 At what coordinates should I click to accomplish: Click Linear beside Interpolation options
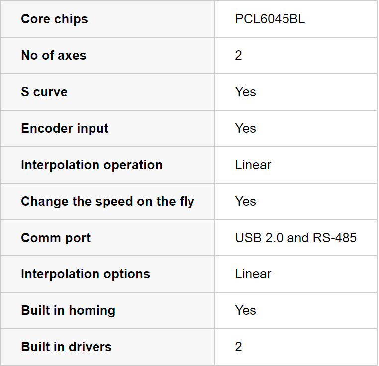point(253,274)
